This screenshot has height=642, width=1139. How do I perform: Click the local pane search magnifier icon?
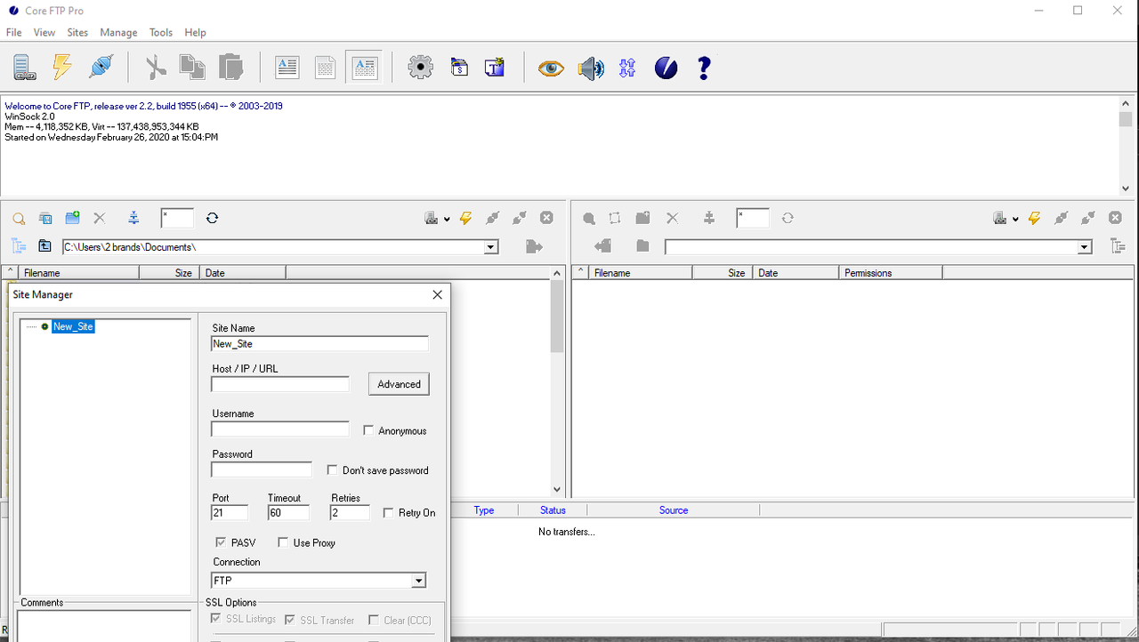tap(18, 218)
